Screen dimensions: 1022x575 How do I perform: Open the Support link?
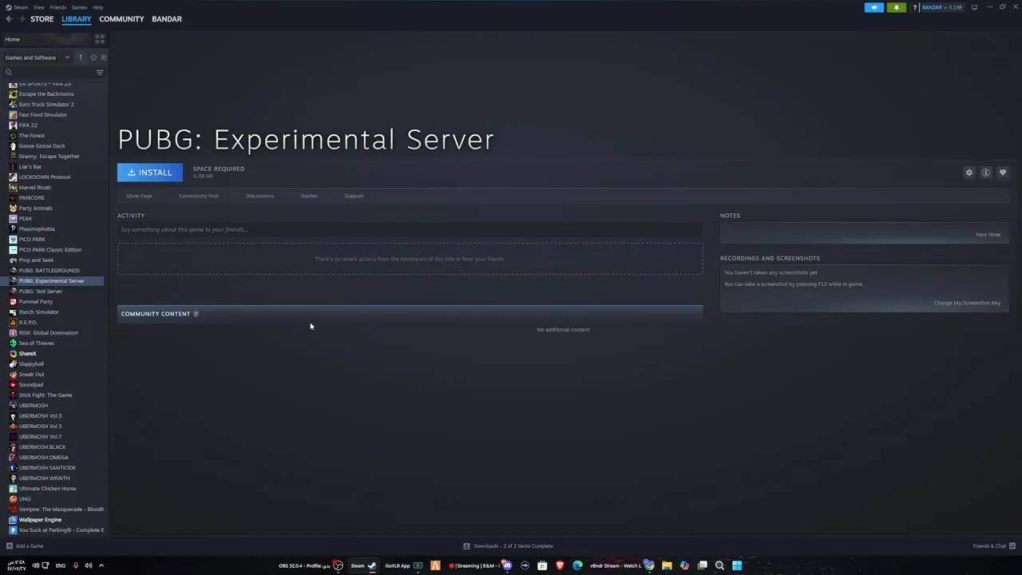[354, 196]
